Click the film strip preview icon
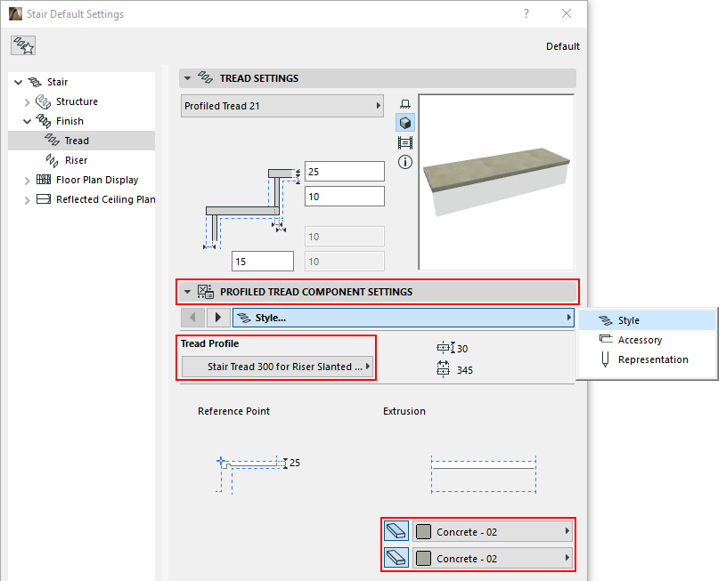 [x=405, y=142]
